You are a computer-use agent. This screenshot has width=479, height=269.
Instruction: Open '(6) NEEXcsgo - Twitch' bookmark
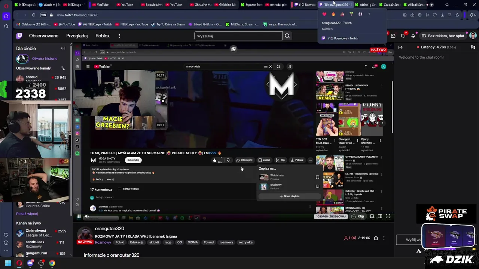click(x=95, y=24)
